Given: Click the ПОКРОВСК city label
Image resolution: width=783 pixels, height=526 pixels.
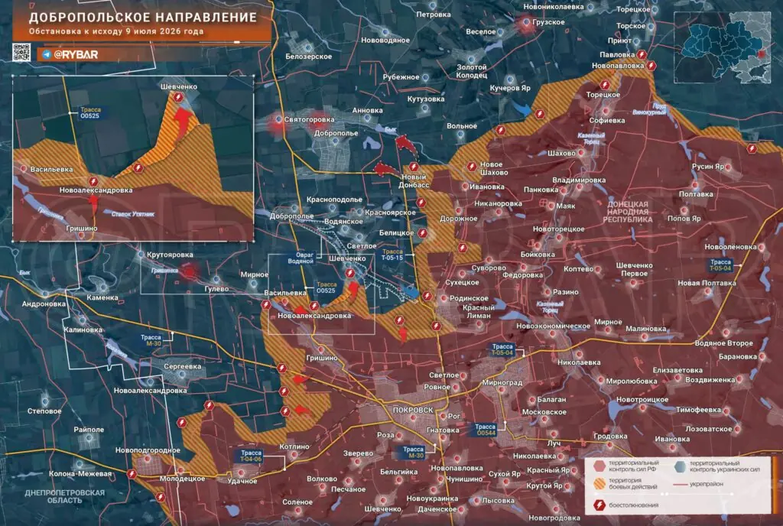Looking at the screenshot, I should point(413,410).
